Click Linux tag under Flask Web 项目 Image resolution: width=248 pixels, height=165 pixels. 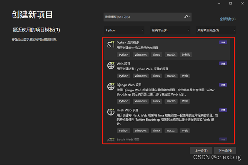[157, 130]
